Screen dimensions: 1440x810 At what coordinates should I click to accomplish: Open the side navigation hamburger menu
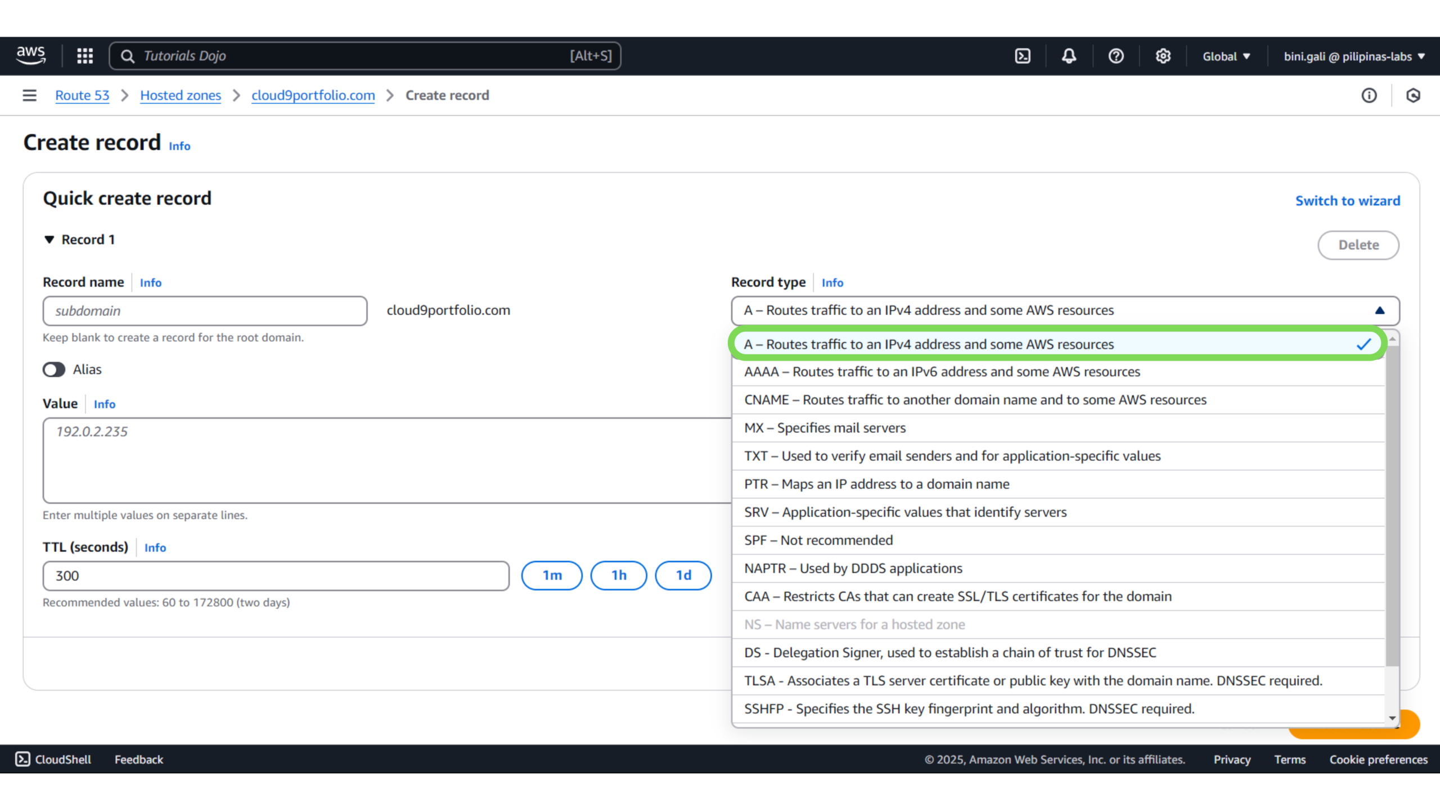[x=29, y=96]
